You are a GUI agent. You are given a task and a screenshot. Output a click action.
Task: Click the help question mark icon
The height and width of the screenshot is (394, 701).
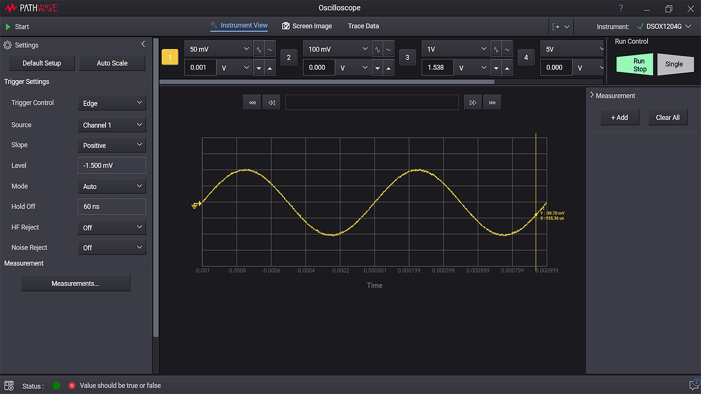coord(621,8)
